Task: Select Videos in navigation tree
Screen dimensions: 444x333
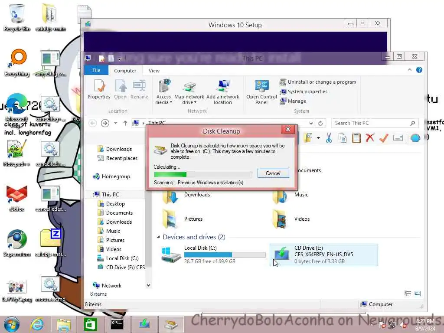Action: point(109,249)
